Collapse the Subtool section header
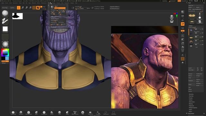This screenshot has width=206, height=116. click(191, 26)
